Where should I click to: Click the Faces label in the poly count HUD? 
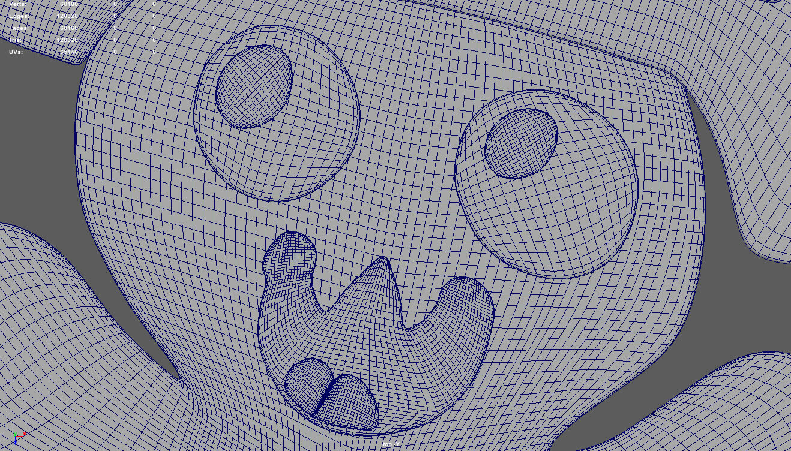(18, 28)
